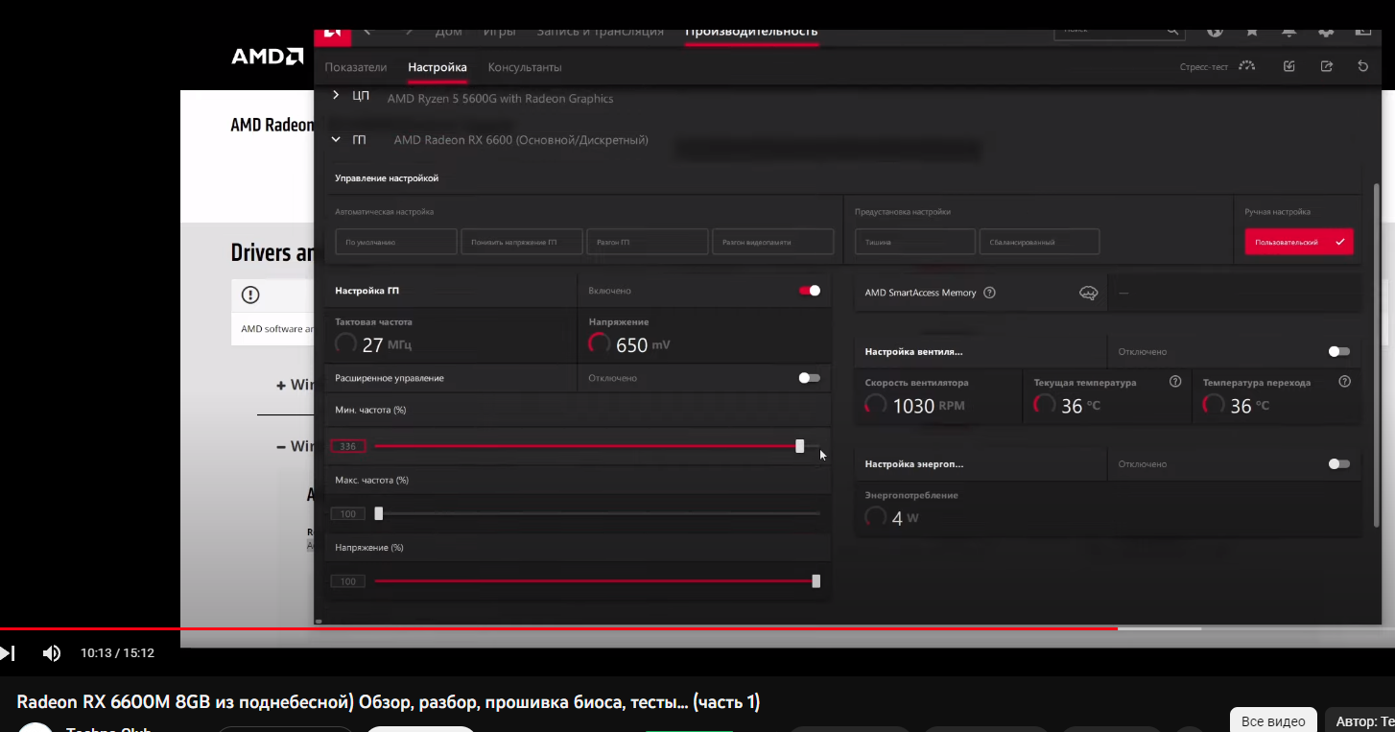The width and height of the screenshot is (1395, 732).
Task: Click the Макс. частота slider handle
Action: point(379,513)
